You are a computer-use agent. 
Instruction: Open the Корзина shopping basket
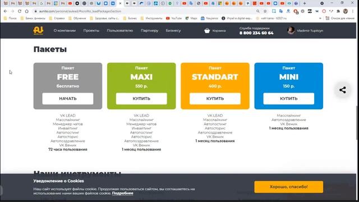click(215, 30)
